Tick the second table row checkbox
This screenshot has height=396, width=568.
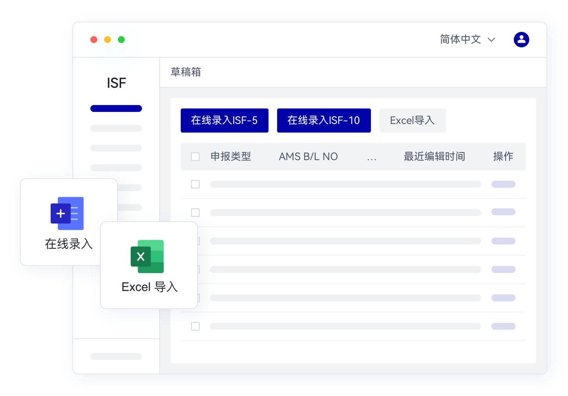pos(195,212)
